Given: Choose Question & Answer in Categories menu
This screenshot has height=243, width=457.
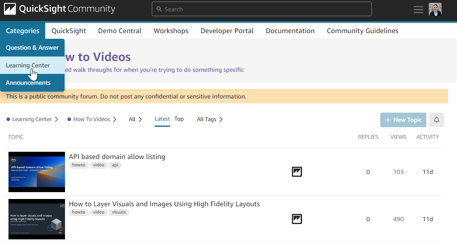Looking at the screenshot, I should 32,48.
